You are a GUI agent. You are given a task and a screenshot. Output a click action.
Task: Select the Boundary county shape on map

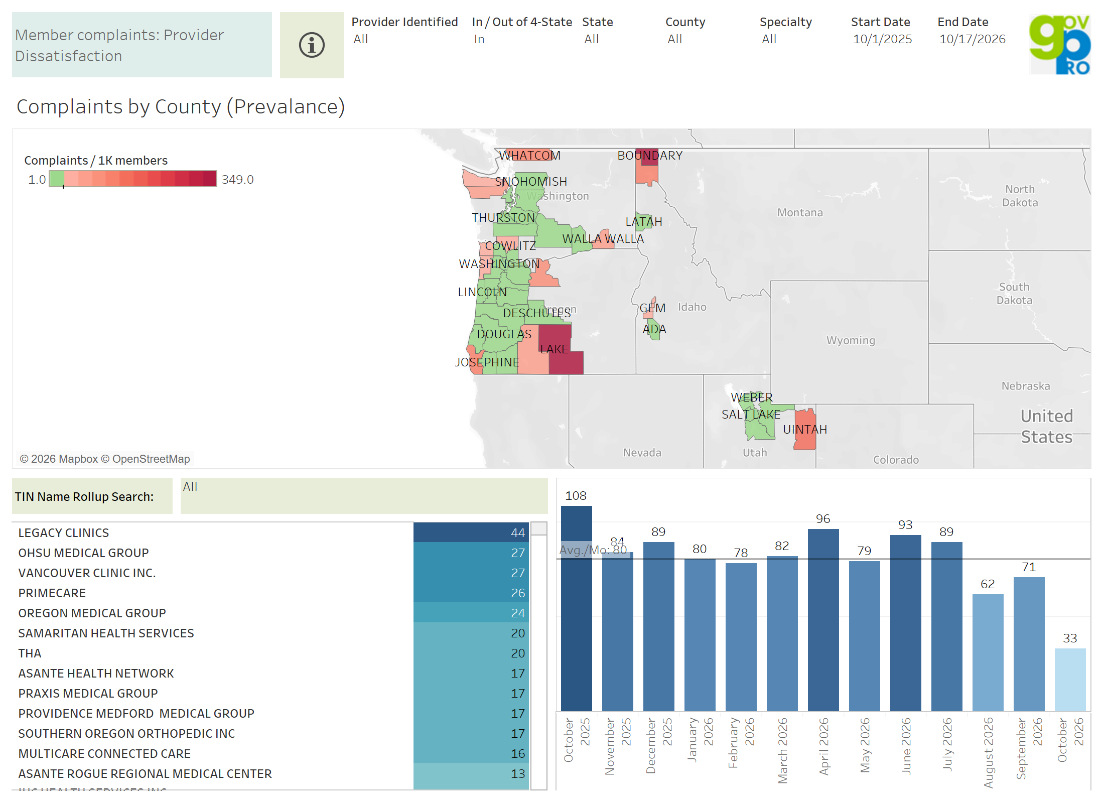(x=647, y=168)
